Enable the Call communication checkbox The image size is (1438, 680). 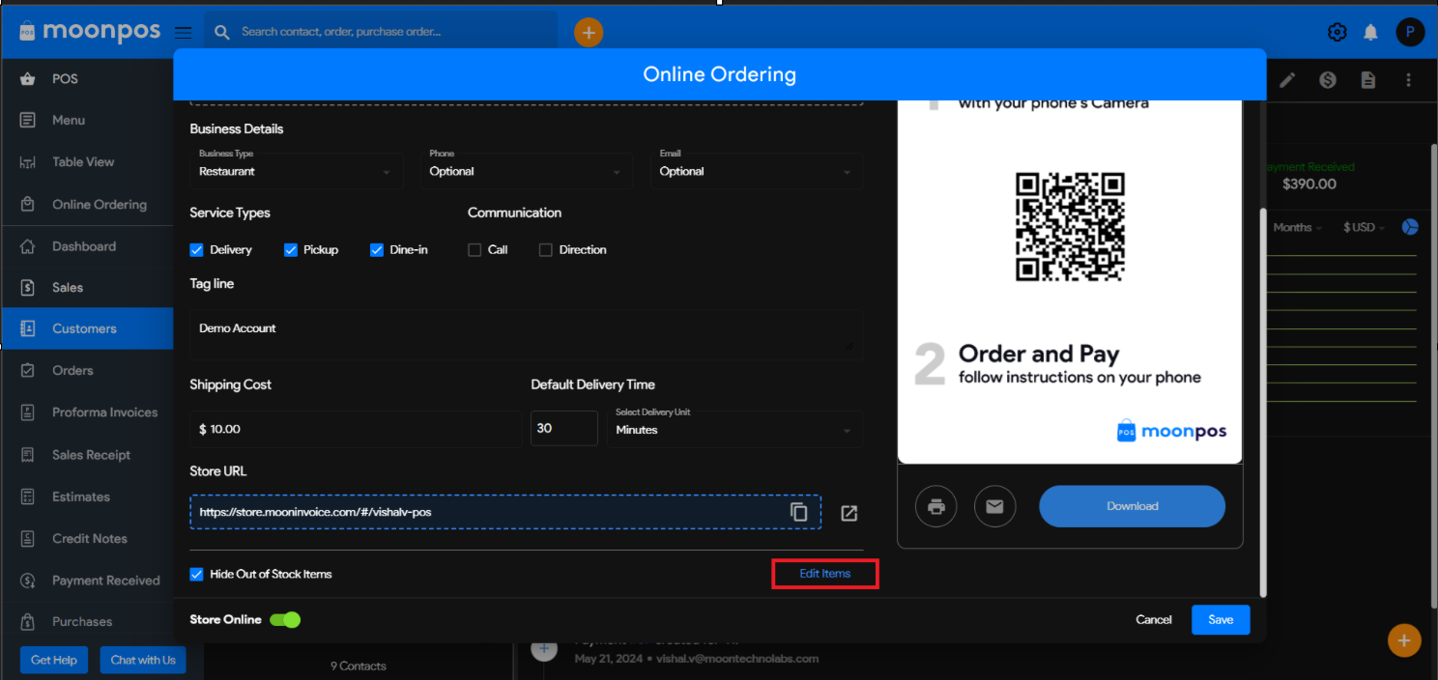point(475,250)
